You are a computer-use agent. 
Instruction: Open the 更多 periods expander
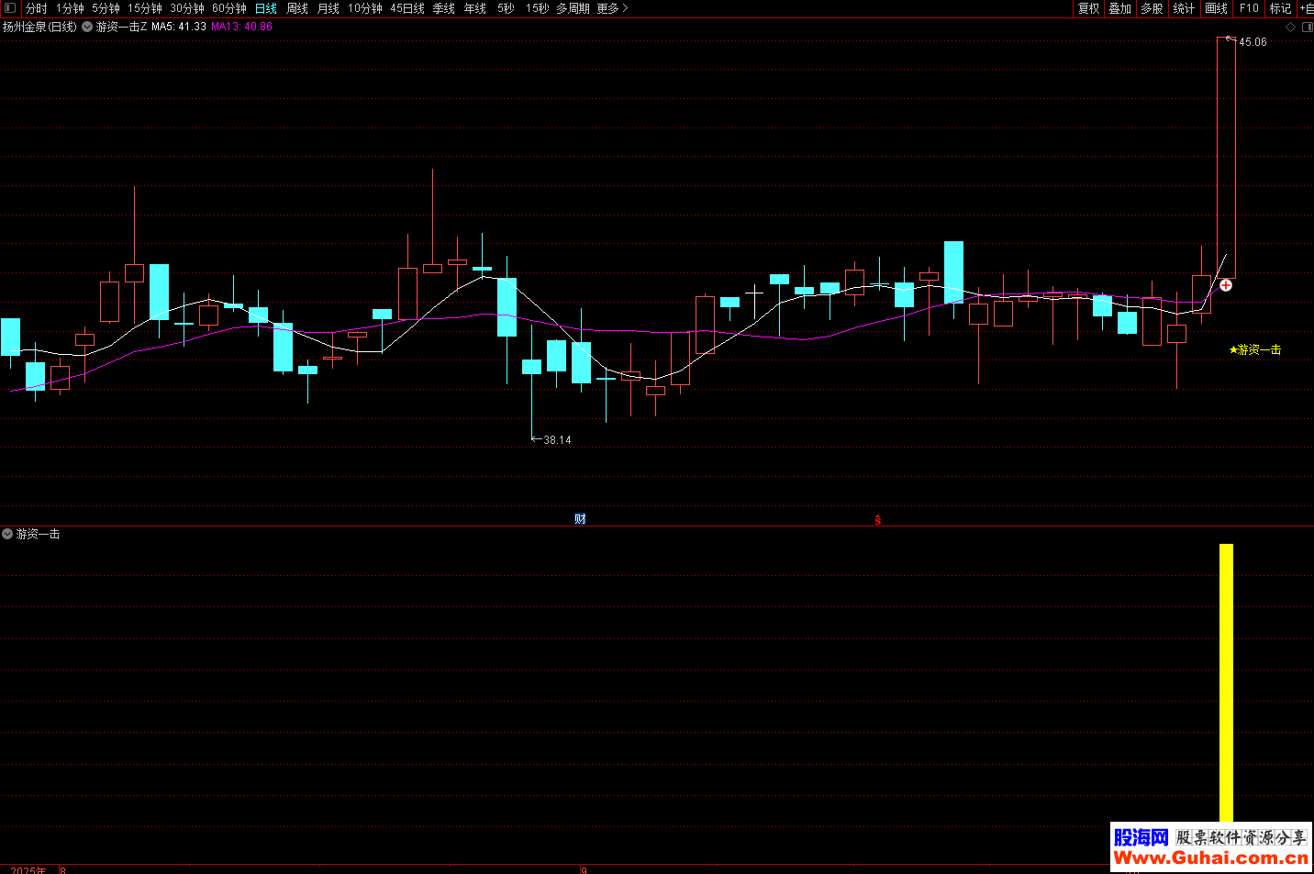612,8
